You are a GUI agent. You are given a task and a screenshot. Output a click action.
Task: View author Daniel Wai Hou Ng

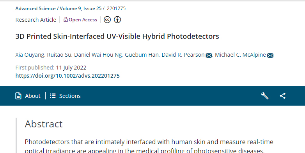point(98,55)
